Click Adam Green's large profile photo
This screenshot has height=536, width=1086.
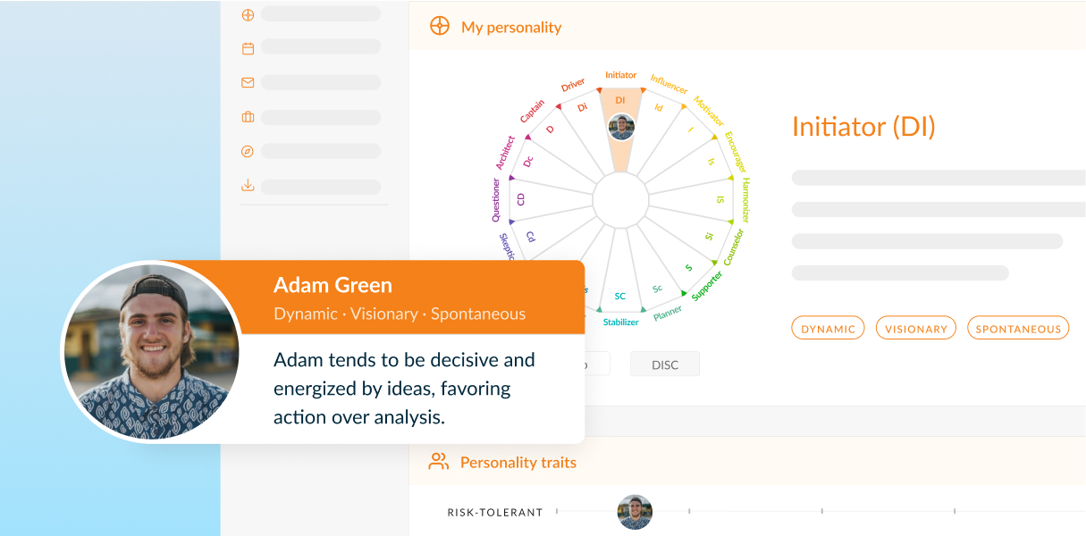[152, 351]
